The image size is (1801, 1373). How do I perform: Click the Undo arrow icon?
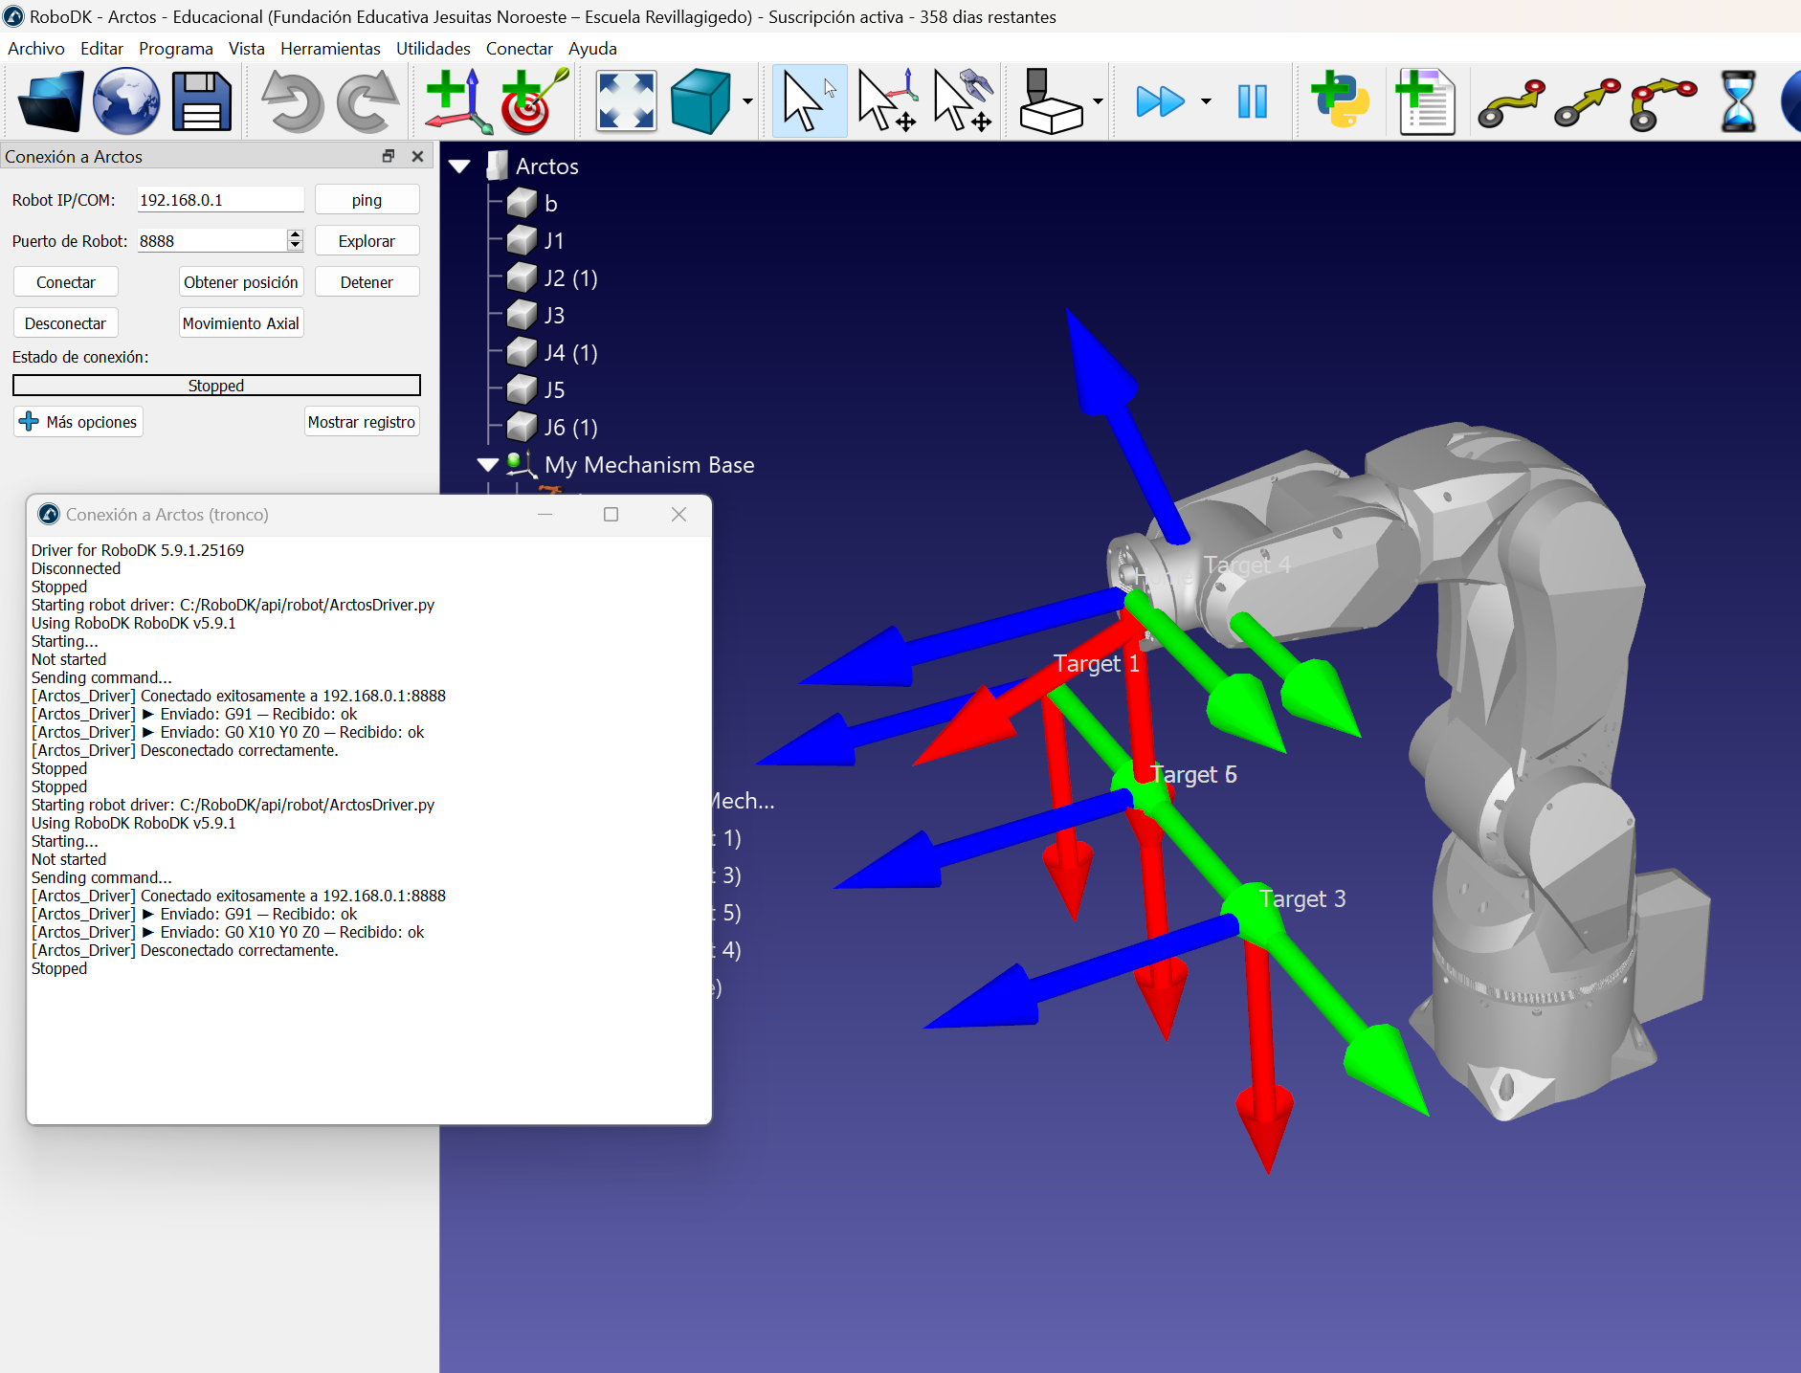292,101
